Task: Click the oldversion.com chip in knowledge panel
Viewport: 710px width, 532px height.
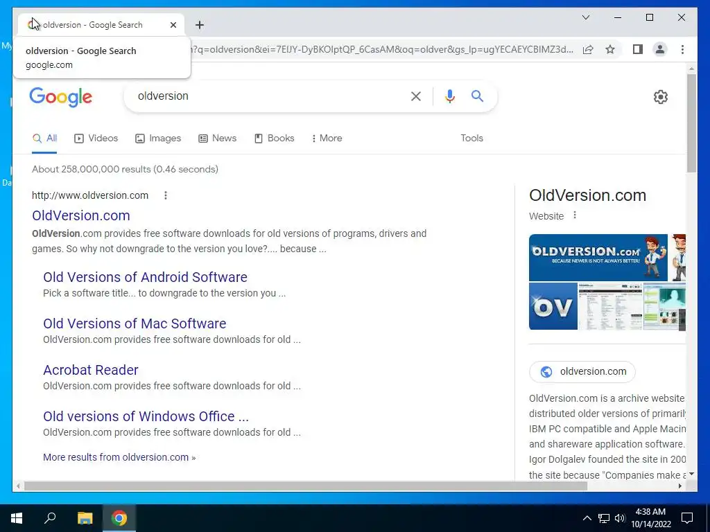Action: (x=582, y=372)
